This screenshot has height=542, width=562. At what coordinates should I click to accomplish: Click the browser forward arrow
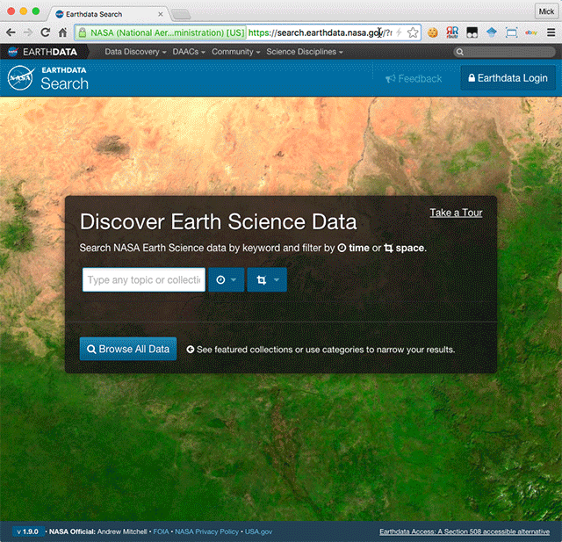tap(28, 33)
